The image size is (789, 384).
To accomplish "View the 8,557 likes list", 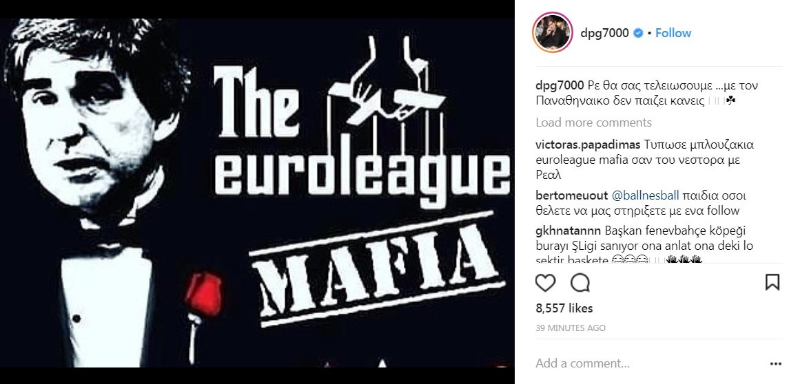I will tap(564, 308).
